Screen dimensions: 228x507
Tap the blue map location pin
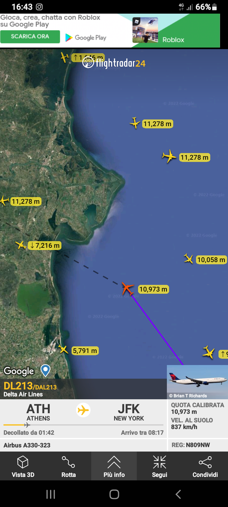coord(46,370)
